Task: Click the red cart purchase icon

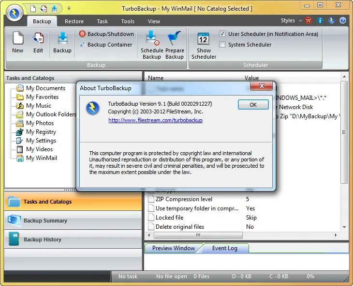Action: [x=309, y=20]
